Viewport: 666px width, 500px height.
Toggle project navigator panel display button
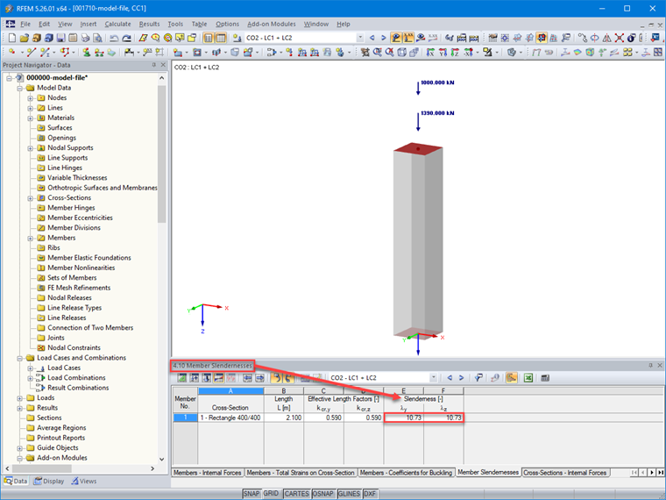point(209,38)
